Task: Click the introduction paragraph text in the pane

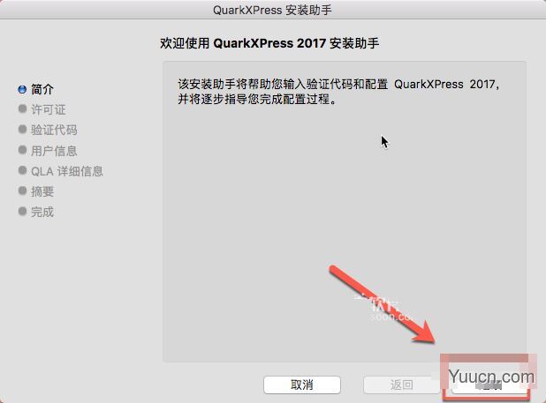Action: pos(338,92)
